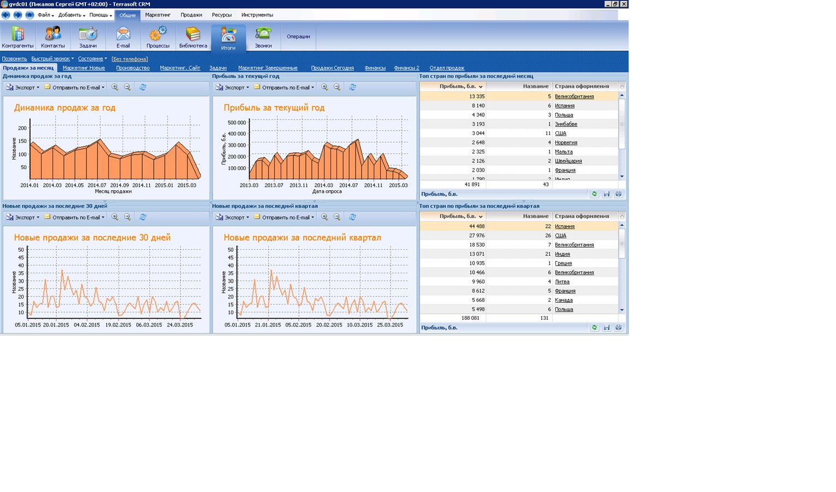Print the top countries last month table
Image resolution: width=836 pixels, height=492 pixels.
click(x=618, y=194)
